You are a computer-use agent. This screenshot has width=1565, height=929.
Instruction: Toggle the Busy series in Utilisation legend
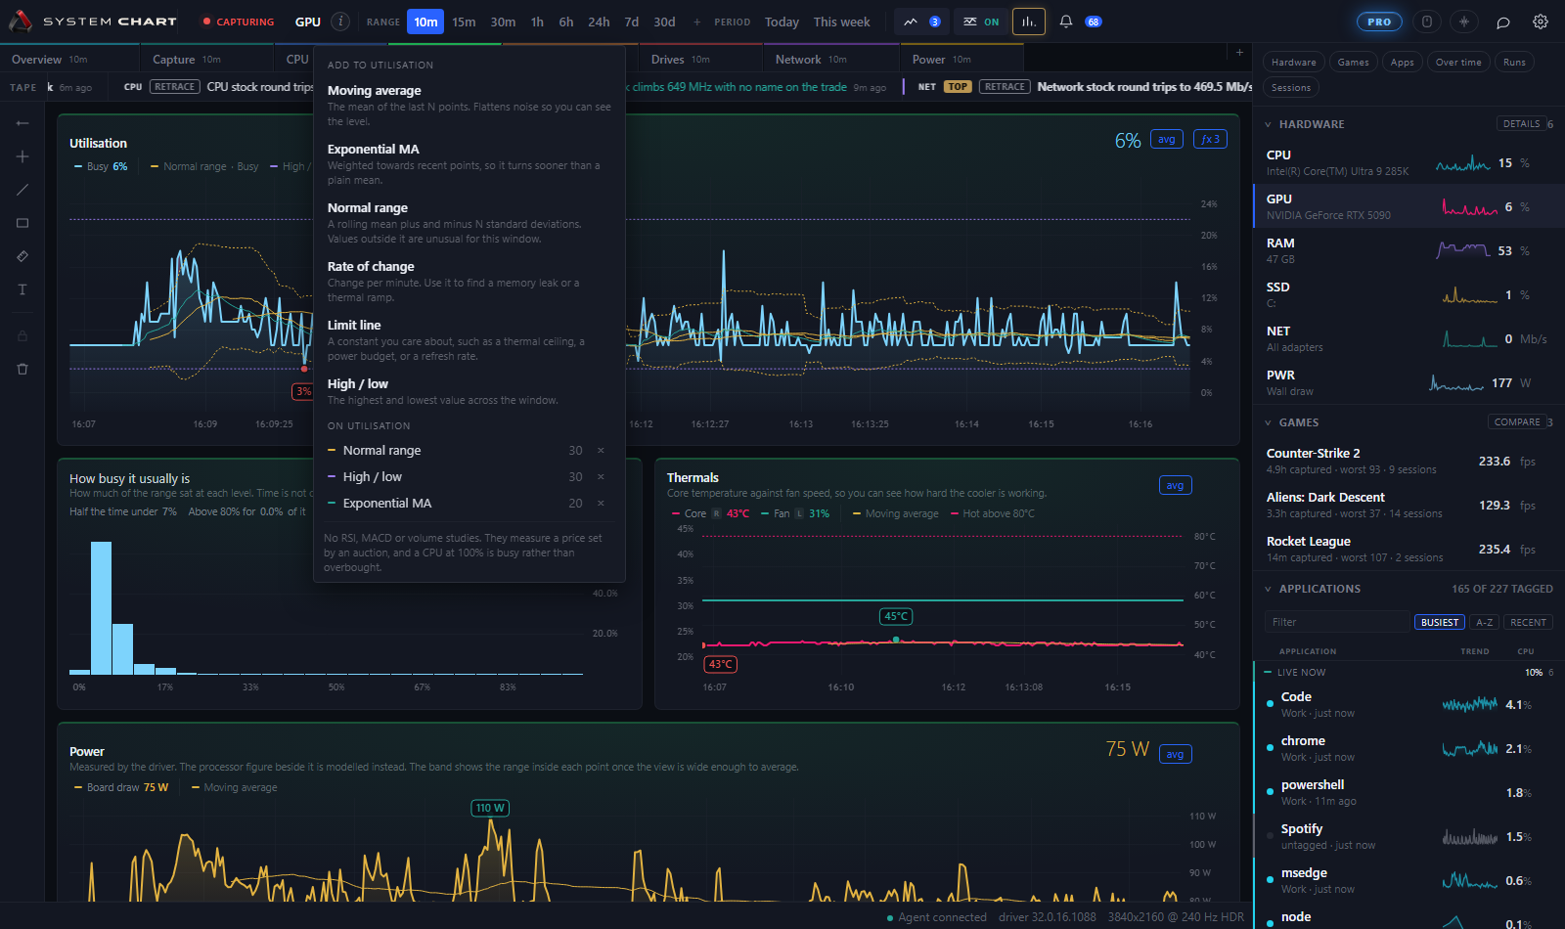click(x=101, y=166)
